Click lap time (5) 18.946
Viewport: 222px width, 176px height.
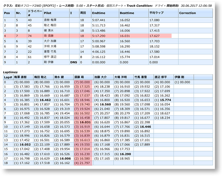tap(82, 100)
